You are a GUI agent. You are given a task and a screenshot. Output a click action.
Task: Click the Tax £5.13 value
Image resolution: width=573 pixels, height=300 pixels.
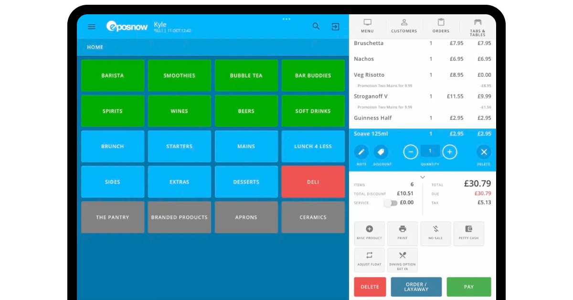[484, 202]
